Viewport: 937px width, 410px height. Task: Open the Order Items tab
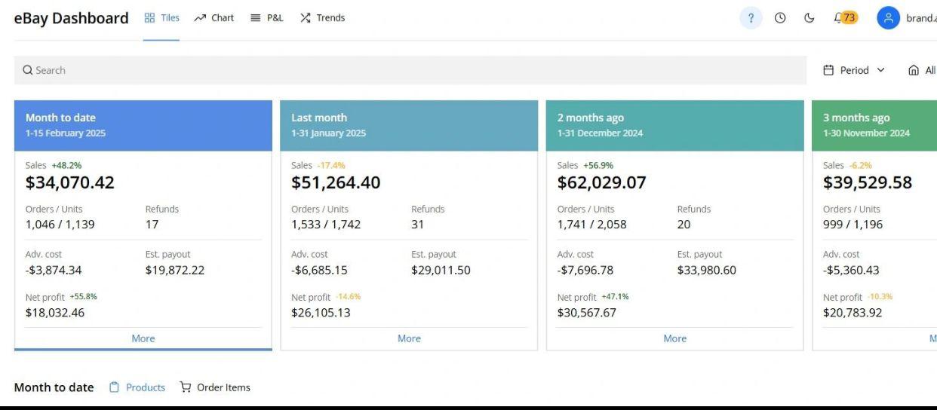pyautogui.click(x=215, y=387)
